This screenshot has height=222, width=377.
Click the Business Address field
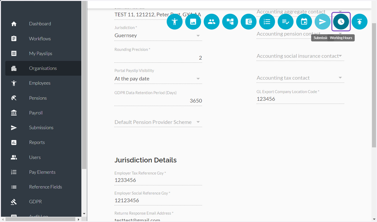pos(158,14)
